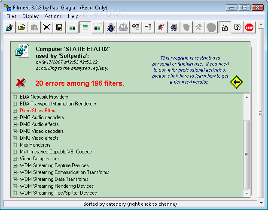Select the red DirectShow Filters label
This screenshot has height=210, width=268.
point(38,111)
